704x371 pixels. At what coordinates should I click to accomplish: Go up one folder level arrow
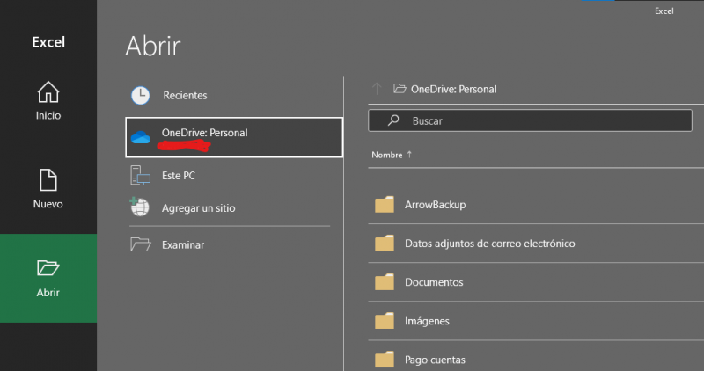(x=377, y=89)
